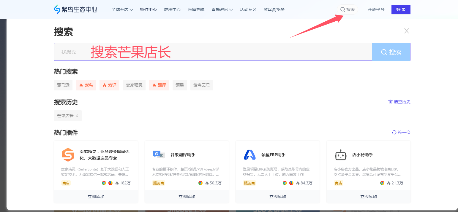Open the 谷歌翻译助手 plugin title
This screenshot has height=212, width=458.
183,155
